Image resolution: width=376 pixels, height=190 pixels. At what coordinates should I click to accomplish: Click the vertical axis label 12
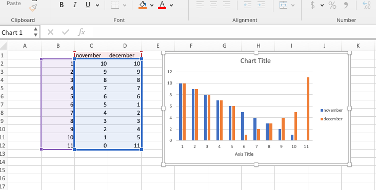(x=170, y=72)
